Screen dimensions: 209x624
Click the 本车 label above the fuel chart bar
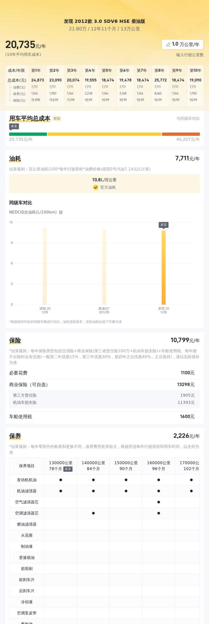[x=164, y=225]
